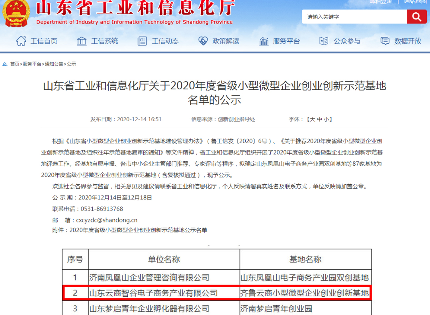430x315 pixels.
Task: Click the 单位名称 table header
Action: 164,259
